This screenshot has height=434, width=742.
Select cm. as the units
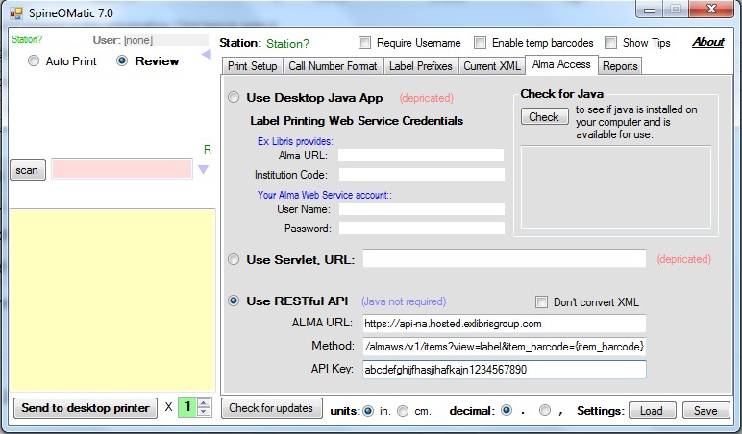click(x=403, y=411)
